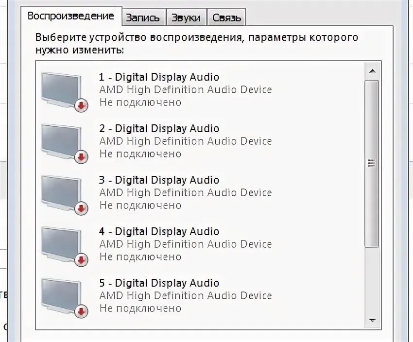Click 'Не подключено' status of device 2
413x342 pixels.
pos(140,154)
